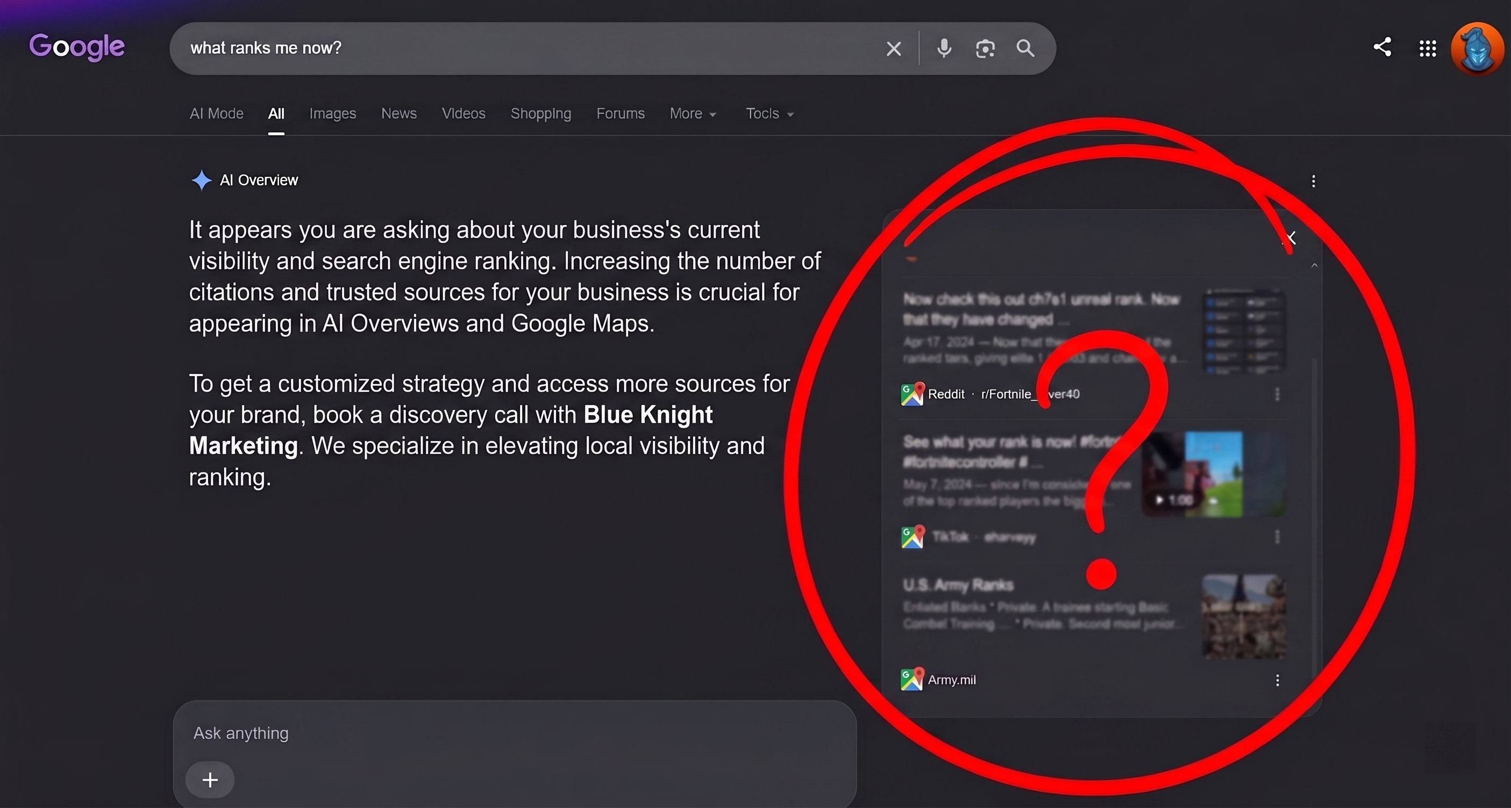Clear the search query with the X icon

[893, 49]
